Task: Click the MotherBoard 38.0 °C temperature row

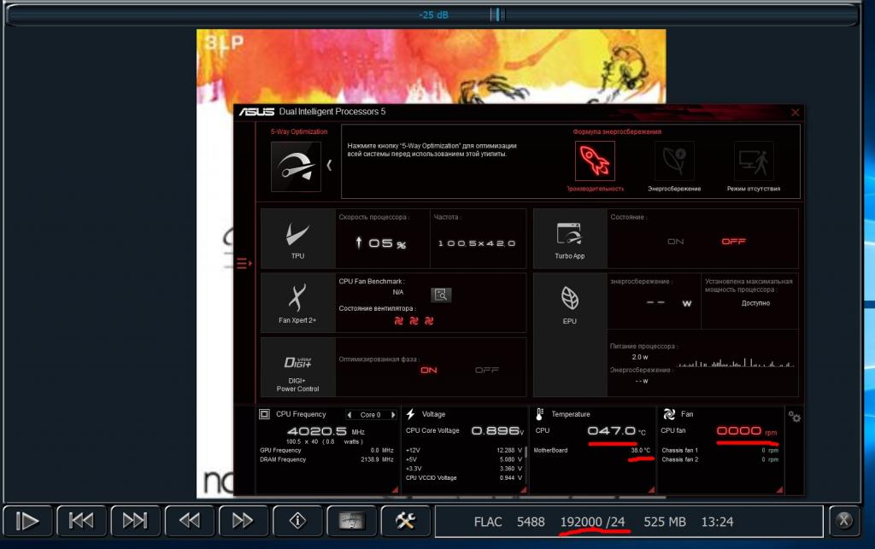Action: [592, 450]
